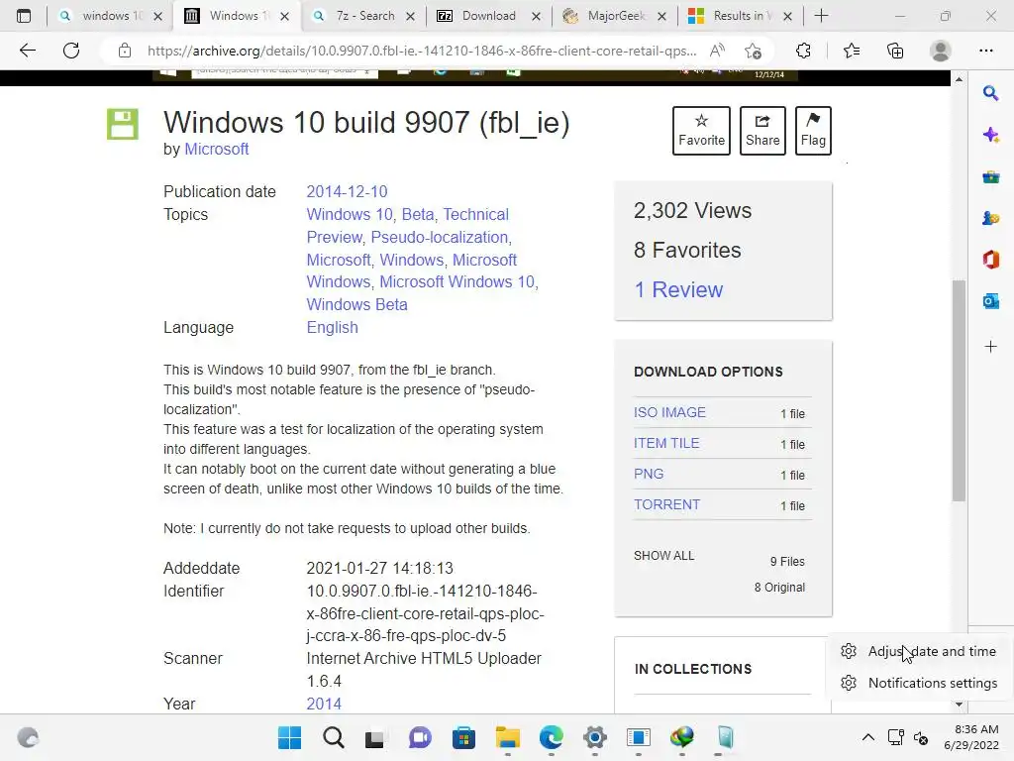
Task: Add a sidebar app with plus icon
Action: (990, 347)
